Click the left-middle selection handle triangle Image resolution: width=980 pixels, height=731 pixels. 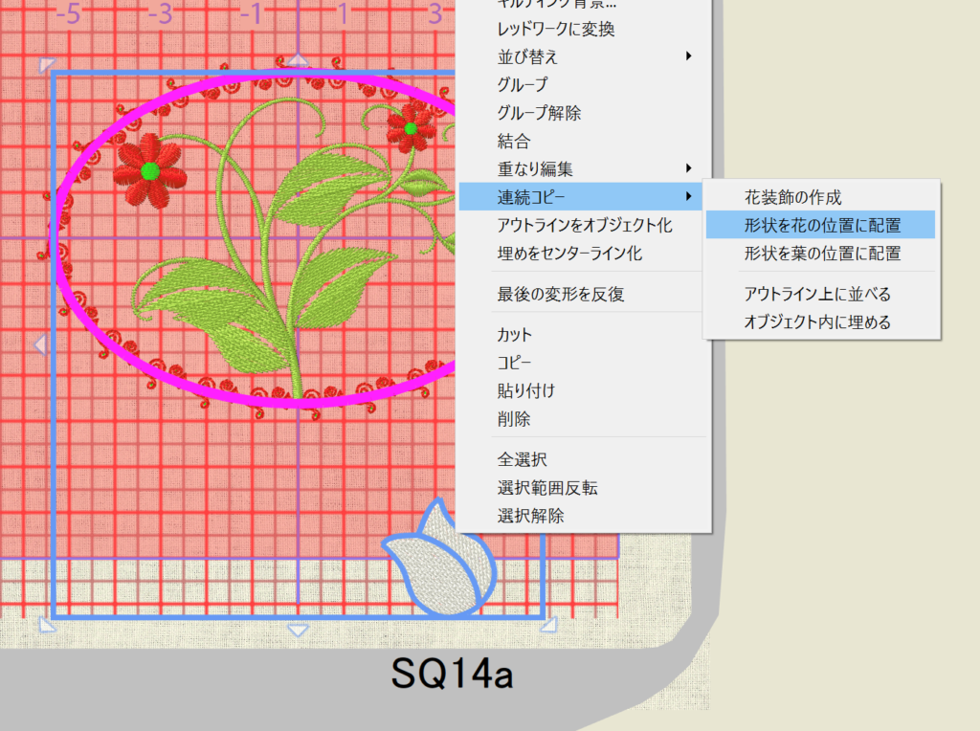point(41,344)
